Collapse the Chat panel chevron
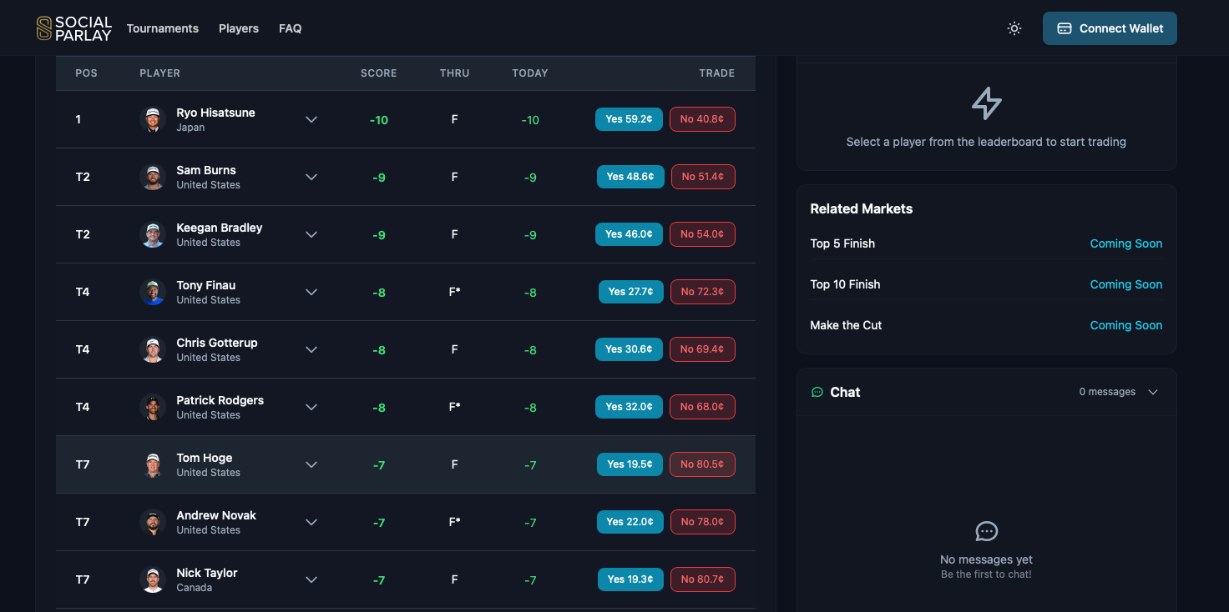Image resolution: width=1229 pixels, height=612 pixels. coord(1153,392)
